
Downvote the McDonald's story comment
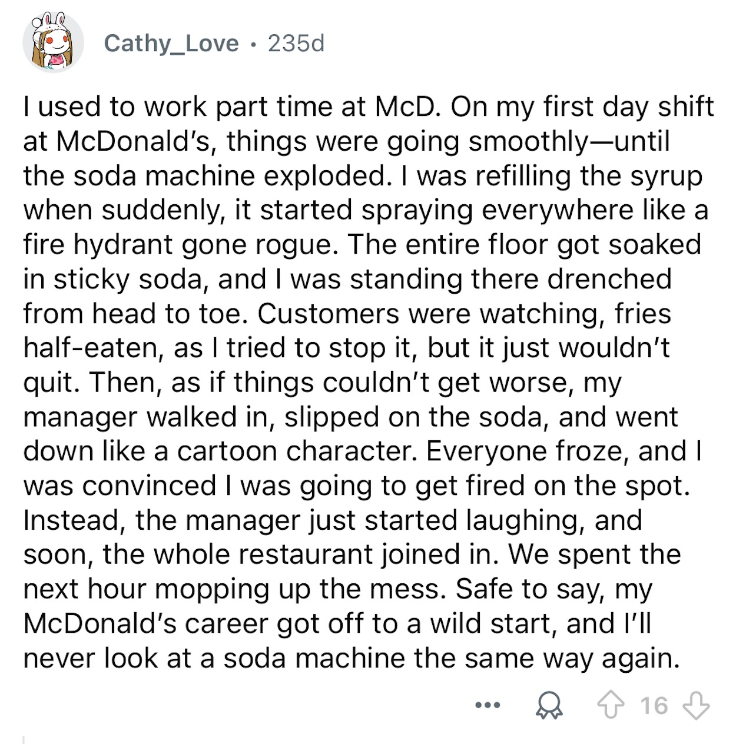[697, 704]
